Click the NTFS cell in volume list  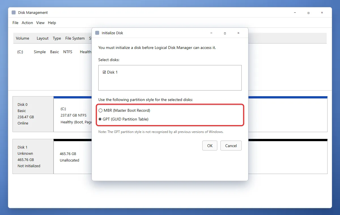pos(68,52)
